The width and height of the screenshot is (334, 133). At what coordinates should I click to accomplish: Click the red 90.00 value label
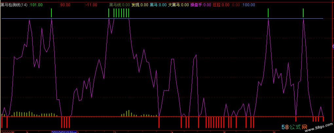coord(65,5)
